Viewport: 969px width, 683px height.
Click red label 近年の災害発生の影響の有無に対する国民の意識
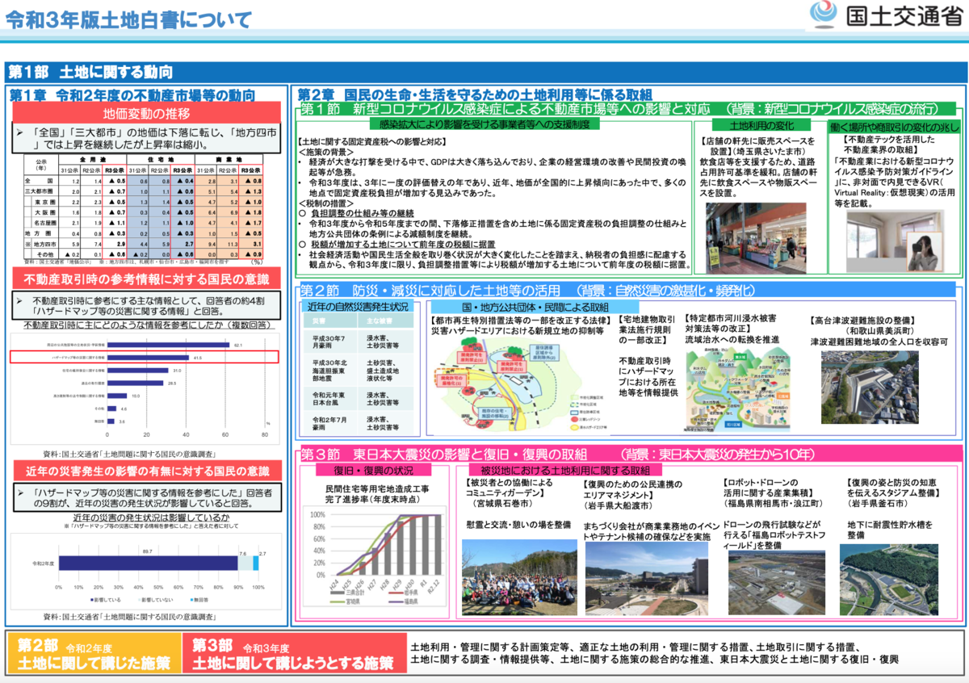(x=146, y=471)
